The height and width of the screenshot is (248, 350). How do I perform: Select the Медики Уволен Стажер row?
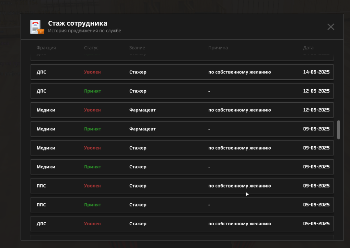(182, 148)
